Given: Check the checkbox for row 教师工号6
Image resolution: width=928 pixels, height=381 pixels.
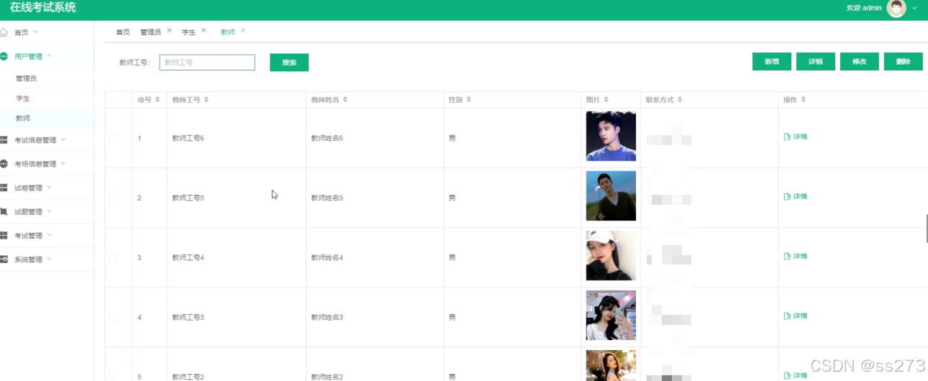Looking at the screenshot, I should pyautogui.click(x=114, y=137).
